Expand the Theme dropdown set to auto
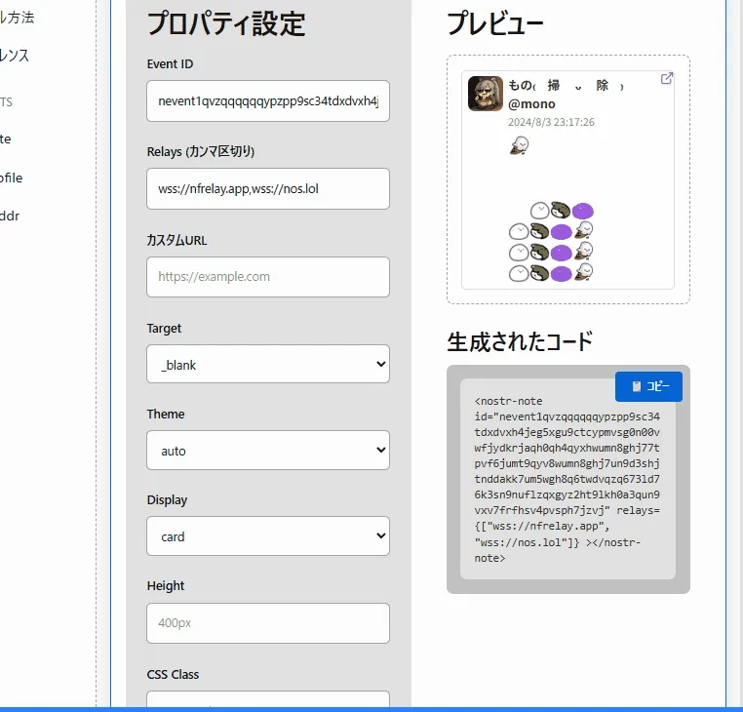Viewport: 743px width, 712px height. [268, 451]
